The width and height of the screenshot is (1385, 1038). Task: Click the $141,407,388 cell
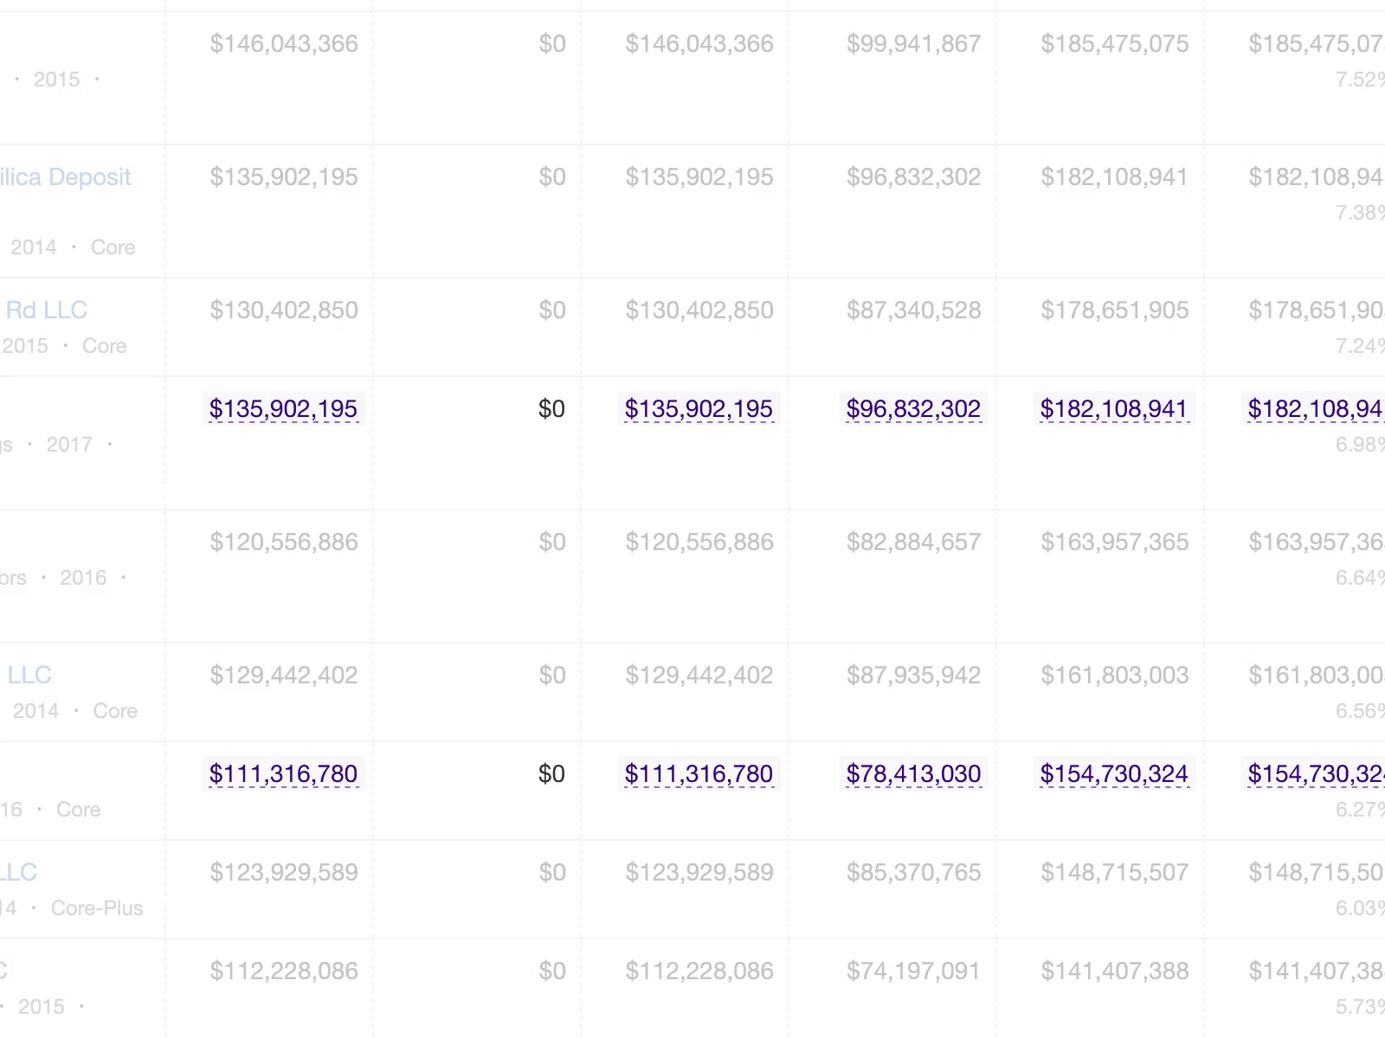tap(1115, 971)
